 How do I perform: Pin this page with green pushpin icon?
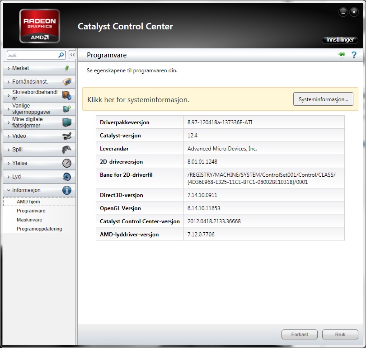point(341,55)
